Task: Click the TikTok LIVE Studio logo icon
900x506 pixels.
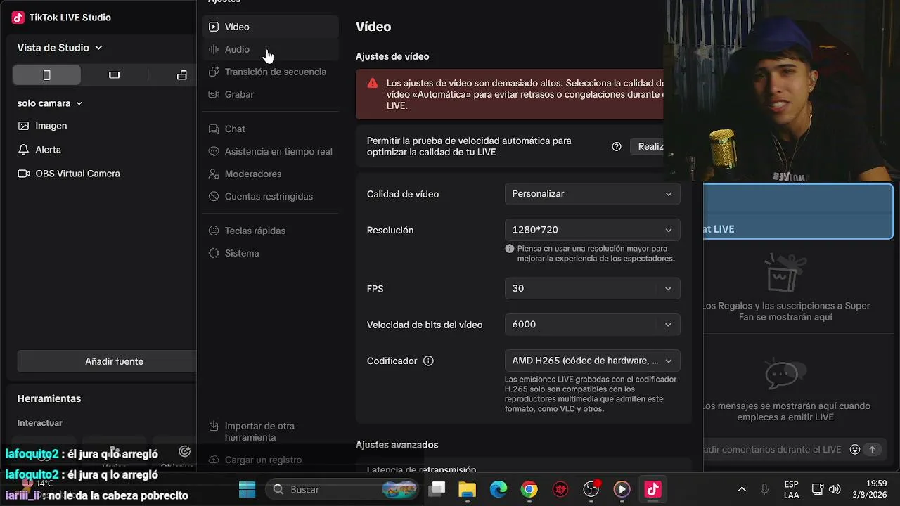Action: point(18,18)
